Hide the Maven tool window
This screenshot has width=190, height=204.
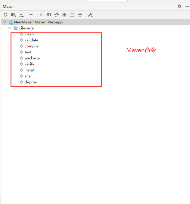pyautogui.click(x=187, y=6)
